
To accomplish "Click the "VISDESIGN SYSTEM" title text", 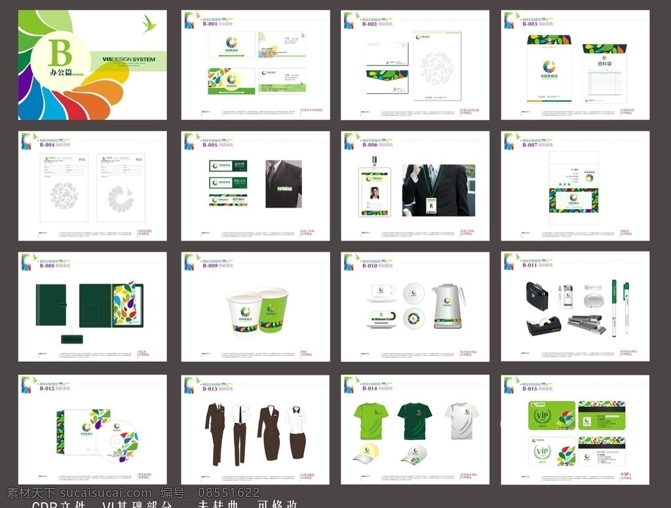I will pos(129,60).
